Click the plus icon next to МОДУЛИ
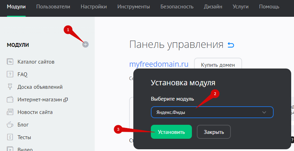The height and width of the screenshot is (151, 294). pos(86,44)
